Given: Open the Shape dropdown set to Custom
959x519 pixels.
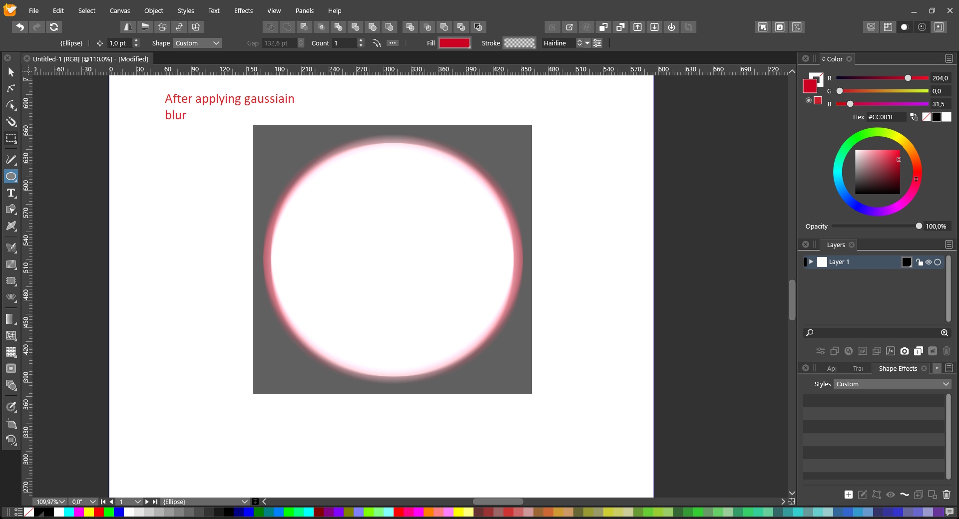Looking at the screenshot, I should [x=197, y=43].
